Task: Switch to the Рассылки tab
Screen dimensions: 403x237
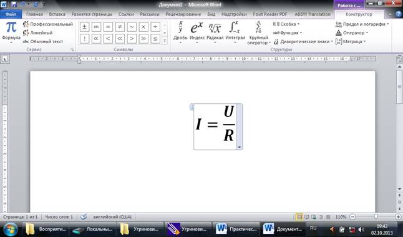Action: (x=150, y=14)
